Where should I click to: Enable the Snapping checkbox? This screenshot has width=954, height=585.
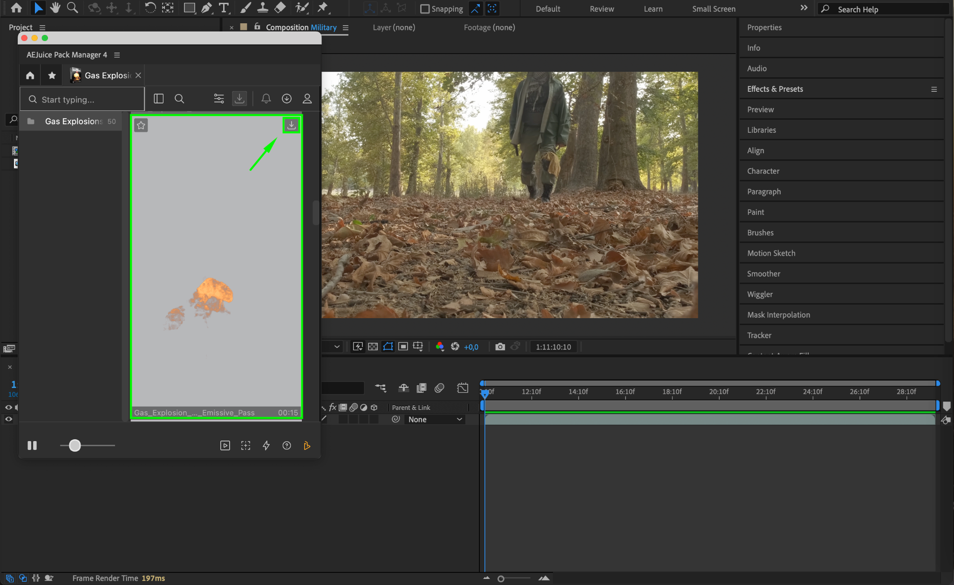(425, 9)
